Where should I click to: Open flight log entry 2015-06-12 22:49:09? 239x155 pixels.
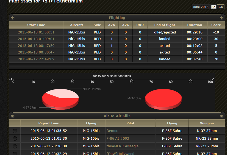point(36,59)
